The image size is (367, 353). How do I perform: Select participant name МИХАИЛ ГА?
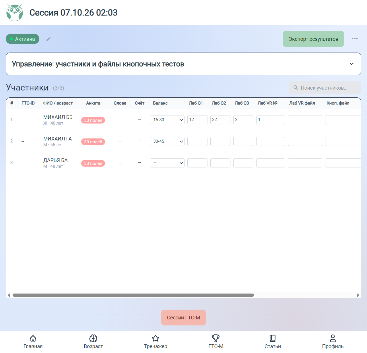[x=57, y=139]
